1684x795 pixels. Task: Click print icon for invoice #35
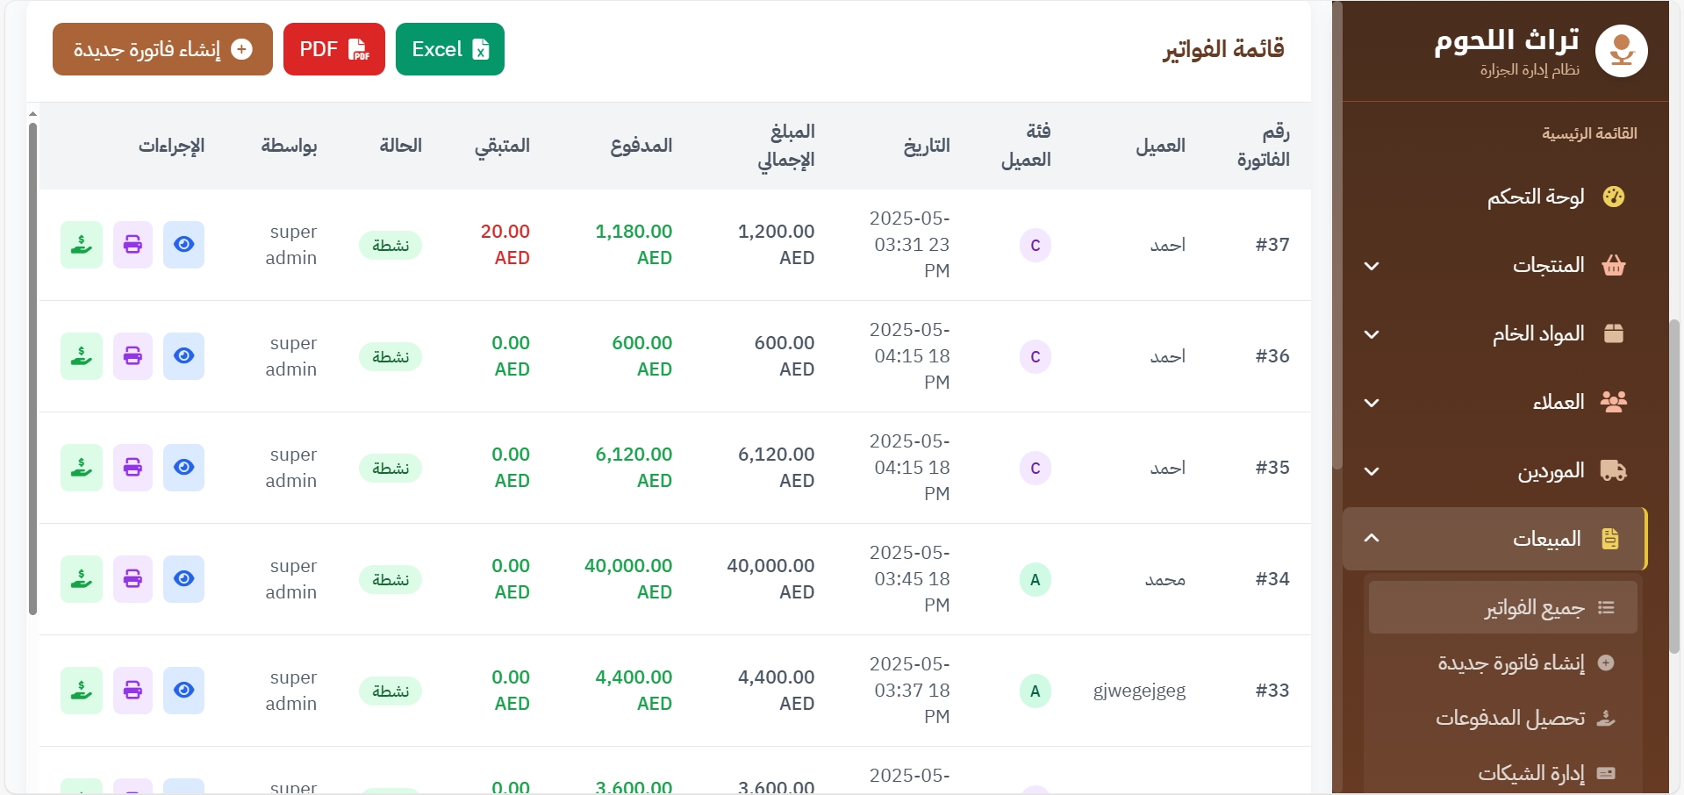[x=133, y=468]
